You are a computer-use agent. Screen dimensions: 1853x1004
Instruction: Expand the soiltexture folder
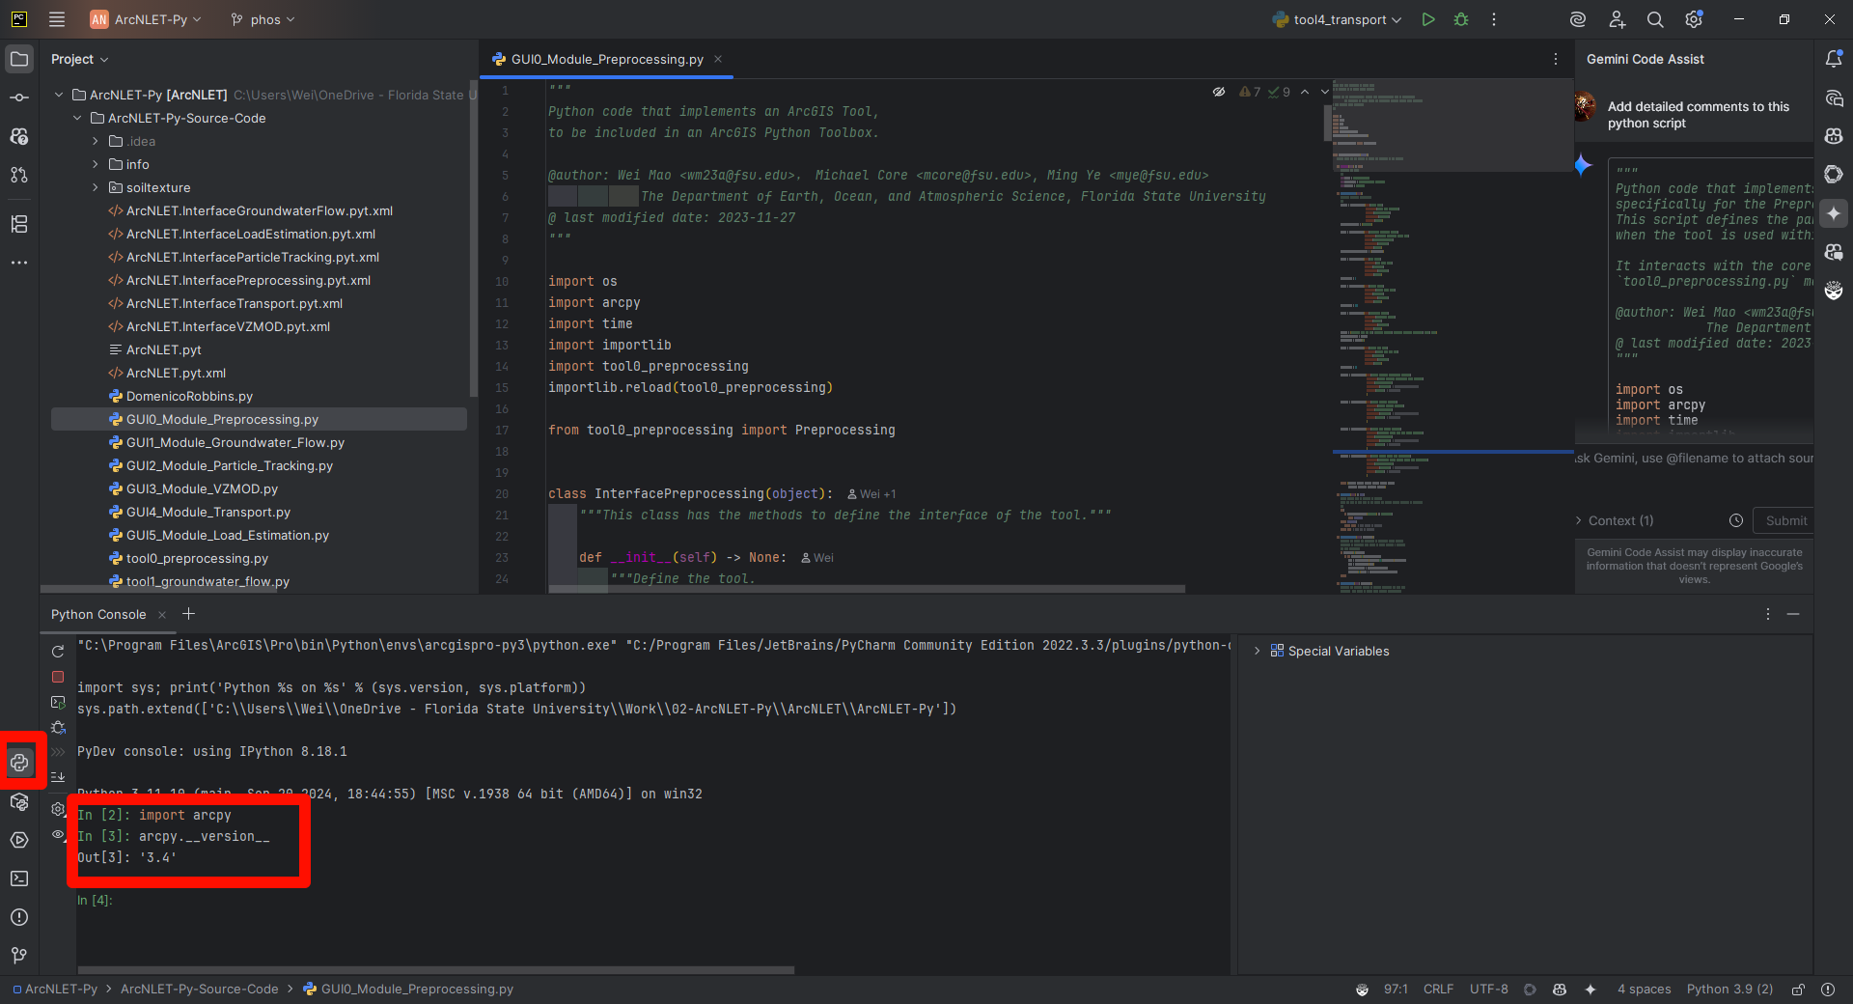click(x=96, y=187)
